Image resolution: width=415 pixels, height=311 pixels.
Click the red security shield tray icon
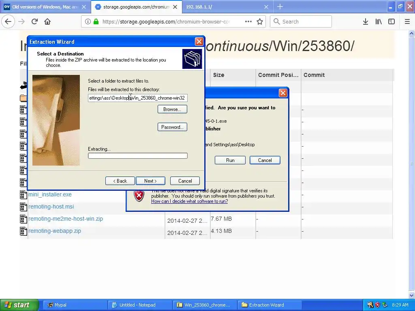point(377,305)
